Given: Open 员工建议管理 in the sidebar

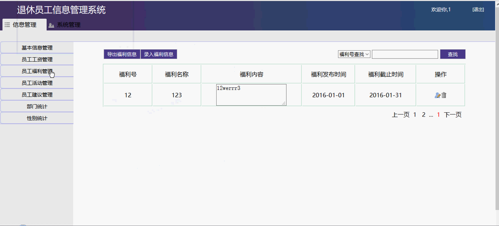Looking at the screenshot, I should tap(37, 95).
